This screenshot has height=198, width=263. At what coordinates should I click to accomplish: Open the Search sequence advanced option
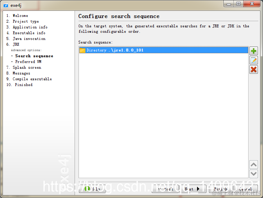[34, 56]
